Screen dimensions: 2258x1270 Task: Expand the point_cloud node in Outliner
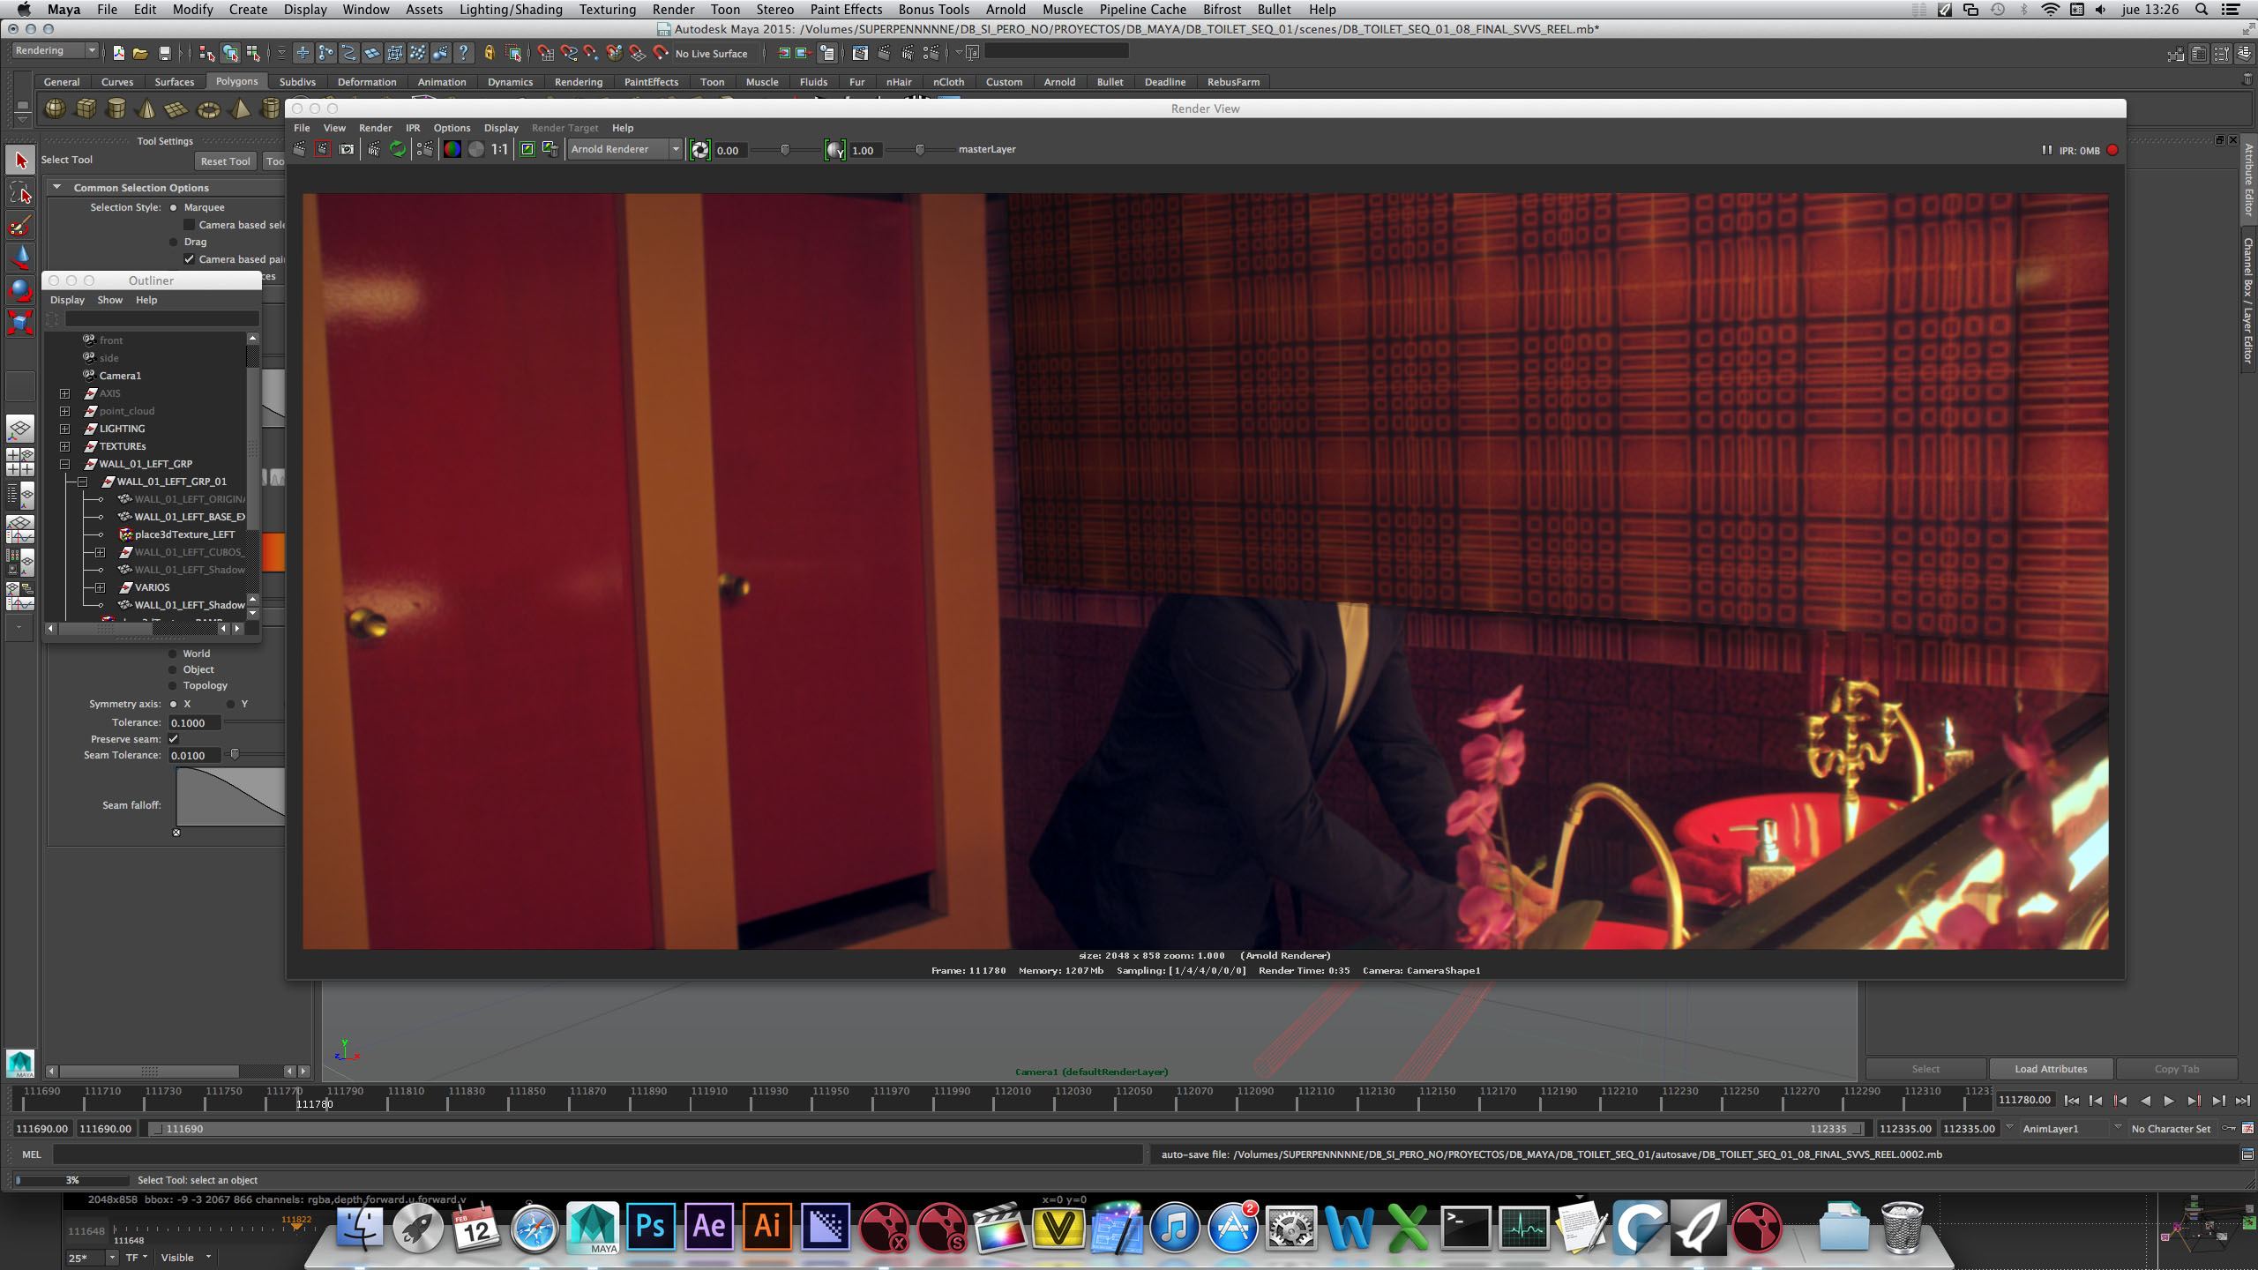pyautogui.click(x=64, y=411)
